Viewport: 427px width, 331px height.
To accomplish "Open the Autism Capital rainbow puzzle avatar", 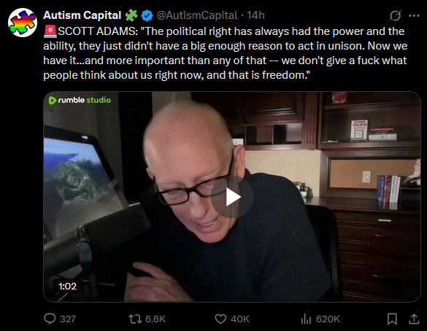I will pyautogui.click(x=23, y=23).
